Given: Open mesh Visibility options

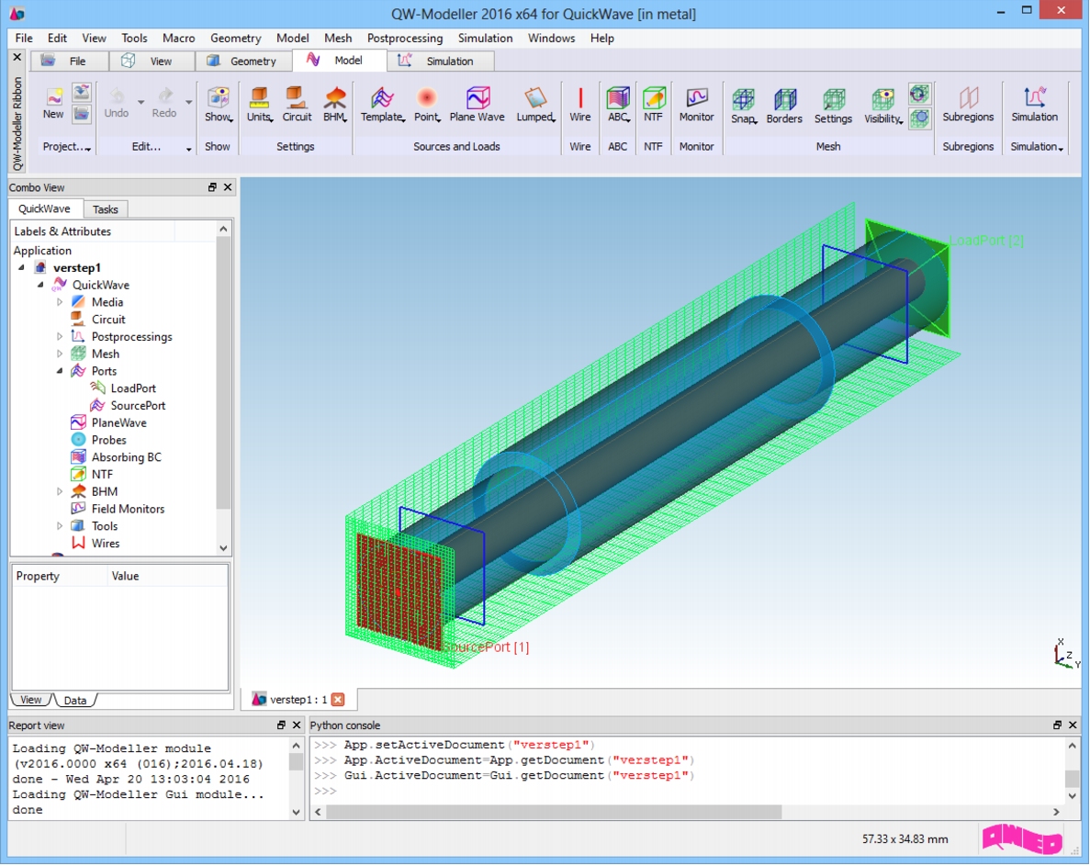Looking at the screenshot, I should 882,106.
